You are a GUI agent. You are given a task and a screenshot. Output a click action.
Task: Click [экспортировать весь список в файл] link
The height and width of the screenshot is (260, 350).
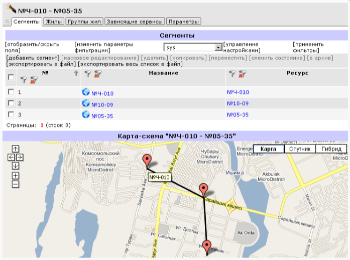[131, 64]
